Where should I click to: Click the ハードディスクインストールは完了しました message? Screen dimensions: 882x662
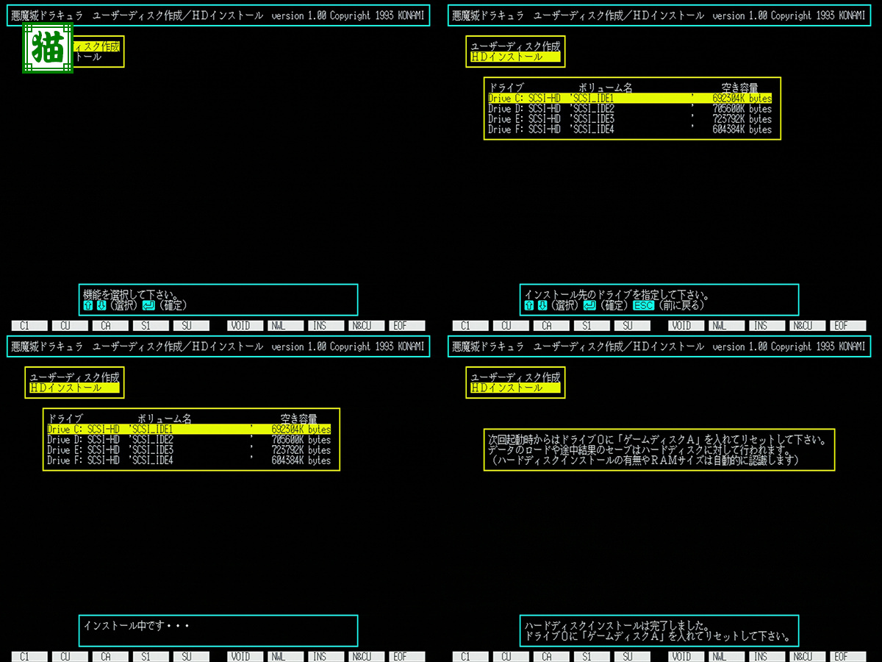click(x=617, y=626)
